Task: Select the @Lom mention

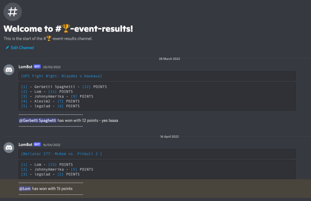Action: [25, 189]
